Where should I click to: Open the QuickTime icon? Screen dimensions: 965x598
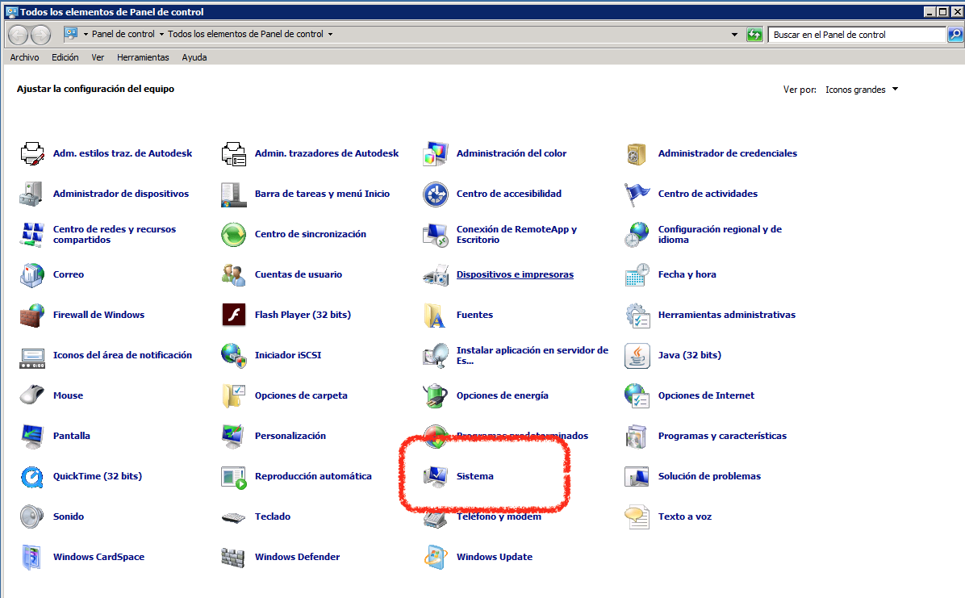[x=32, y=477]
